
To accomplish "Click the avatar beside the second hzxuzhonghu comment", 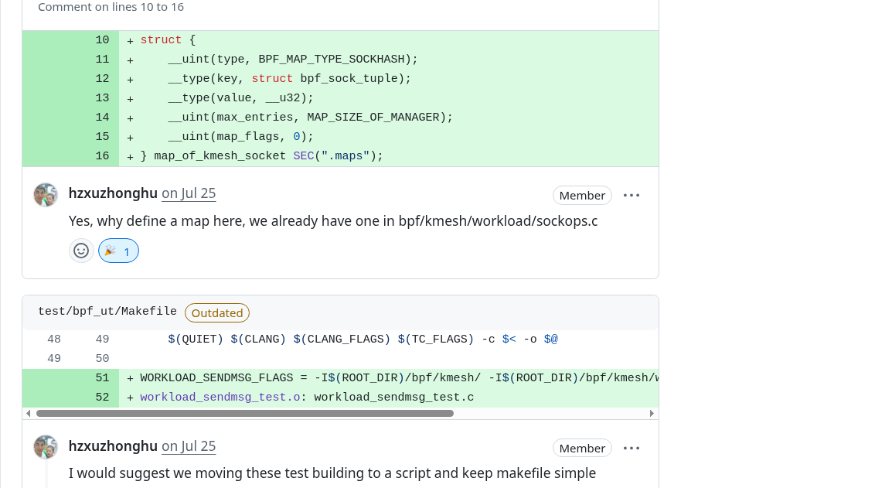I will click(46, 447).
